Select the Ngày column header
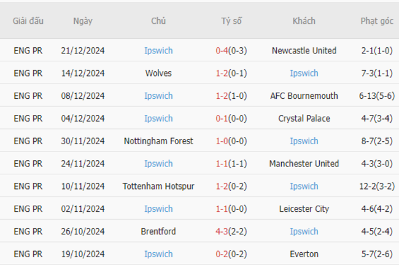 (x=83, y=21)
